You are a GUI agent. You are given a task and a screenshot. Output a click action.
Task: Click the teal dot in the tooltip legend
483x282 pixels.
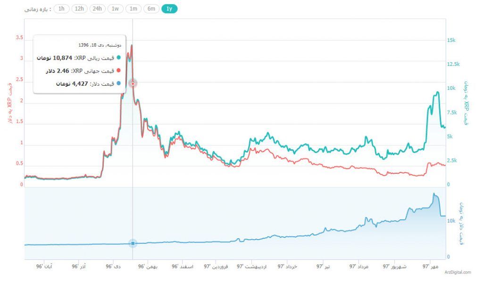[118, 58]
